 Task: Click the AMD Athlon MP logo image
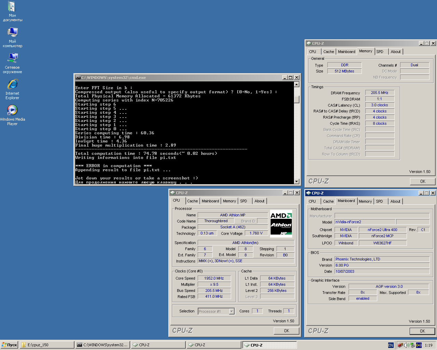point(281,224)
